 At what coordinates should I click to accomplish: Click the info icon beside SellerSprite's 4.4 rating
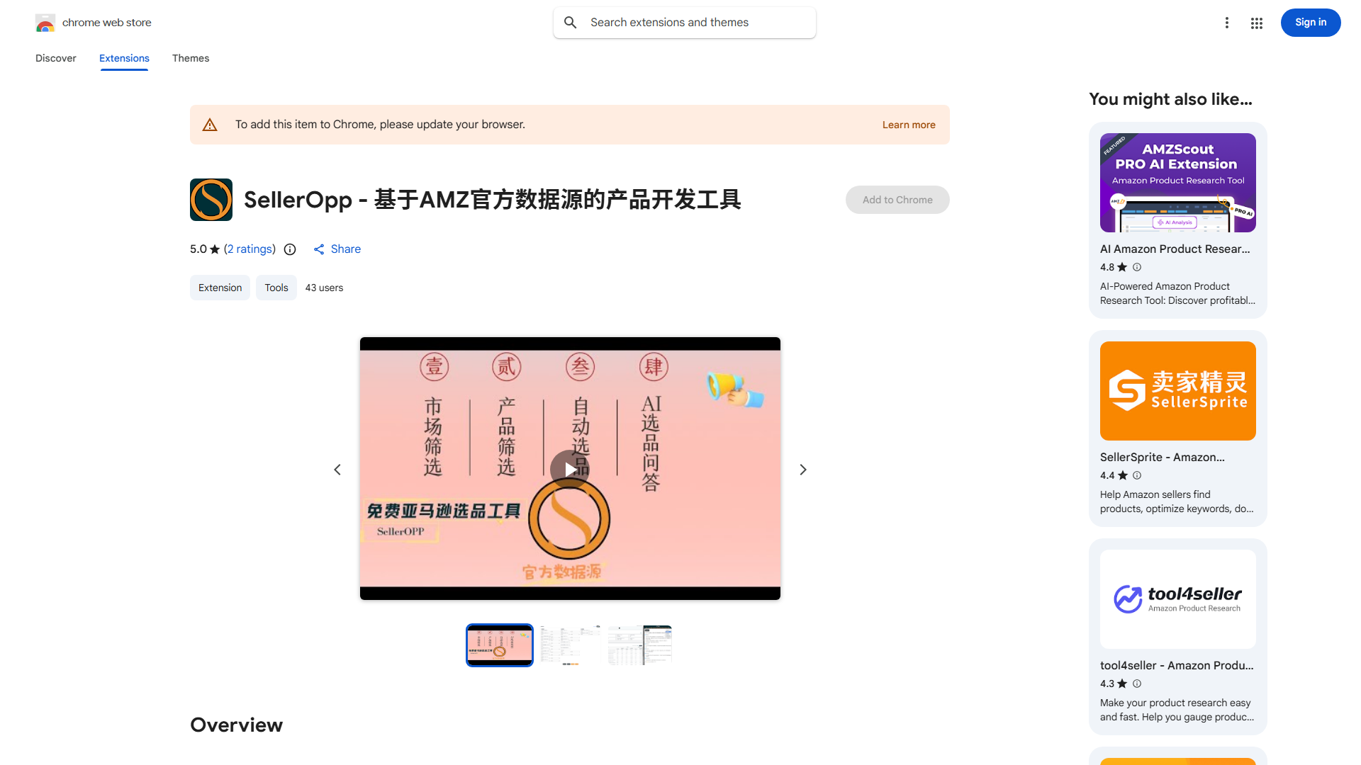coord(1137,475)
